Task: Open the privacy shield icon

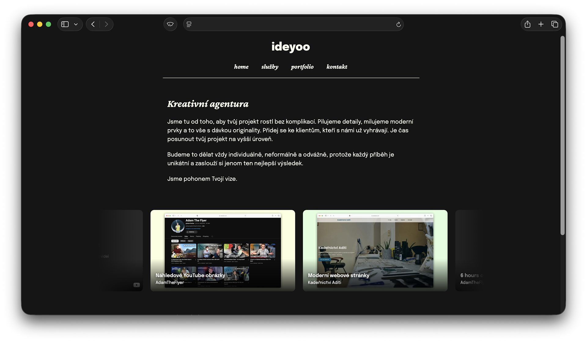Action: [x=170, y=24]
